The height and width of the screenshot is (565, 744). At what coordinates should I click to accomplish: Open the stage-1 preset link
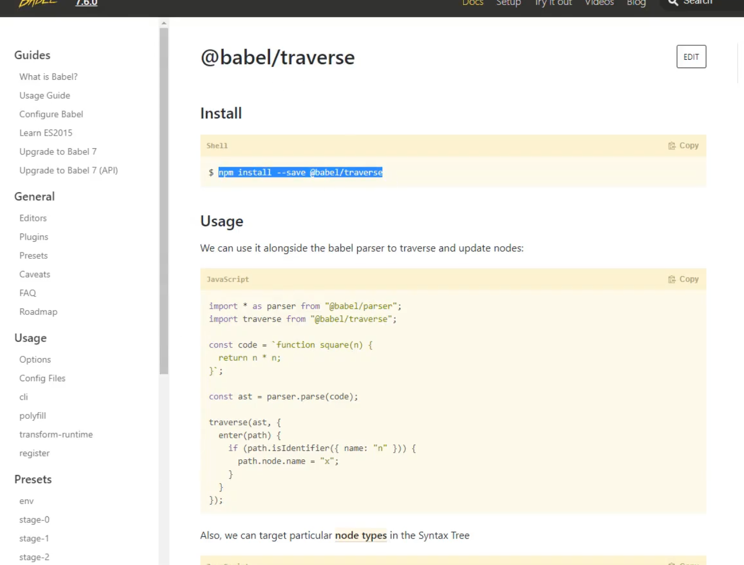[x=34, y=540]
